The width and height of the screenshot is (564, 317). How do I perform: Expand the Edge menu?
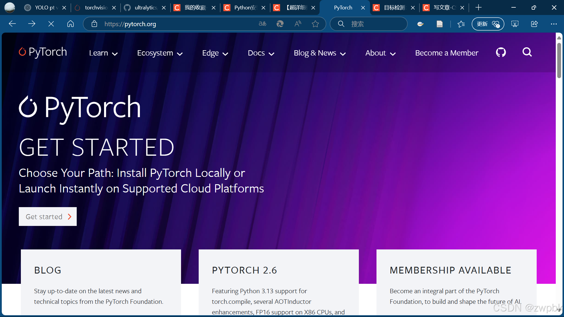point(215,53)
